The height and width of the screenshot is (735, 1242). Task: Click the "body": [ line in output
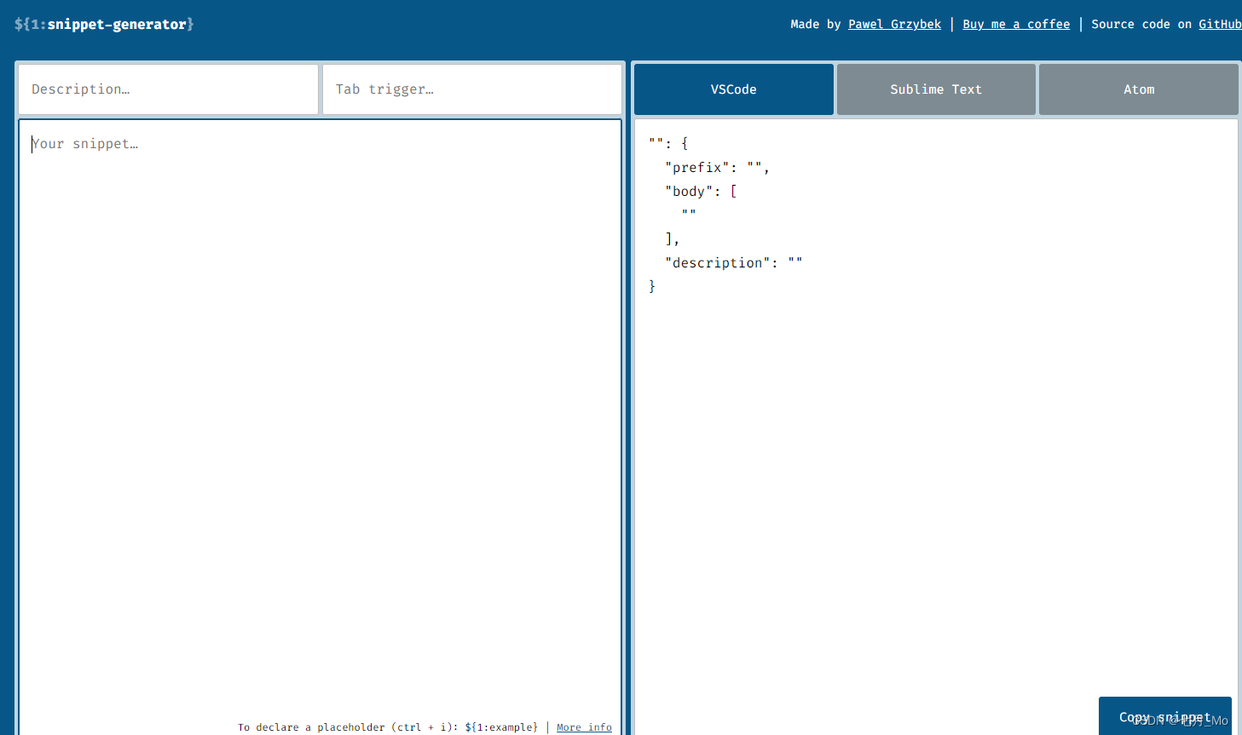point(701,192)
